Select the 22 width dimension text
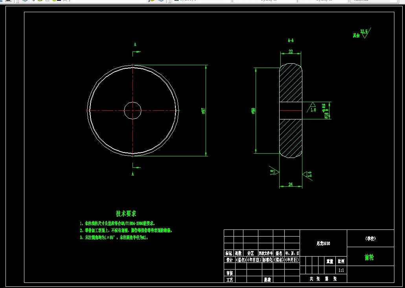 [291, 51]
